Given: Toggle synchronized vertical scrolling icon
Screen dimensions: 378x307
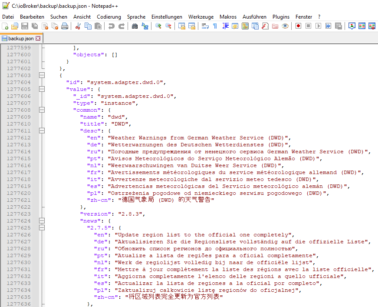Looking at the screenshot, I should (x=181, y=26).
